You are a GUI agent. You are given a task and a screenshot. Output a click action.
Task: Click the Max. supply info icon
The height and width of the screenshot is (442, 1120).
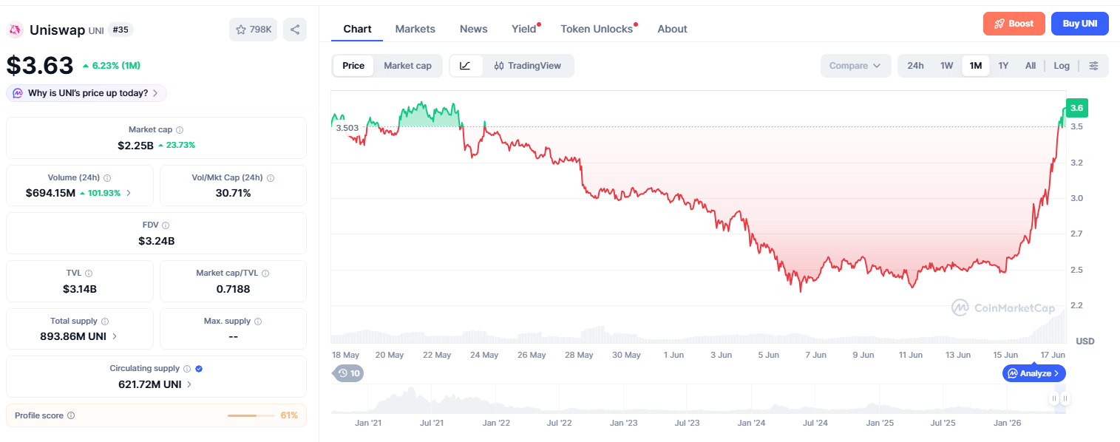pos(258,322)
